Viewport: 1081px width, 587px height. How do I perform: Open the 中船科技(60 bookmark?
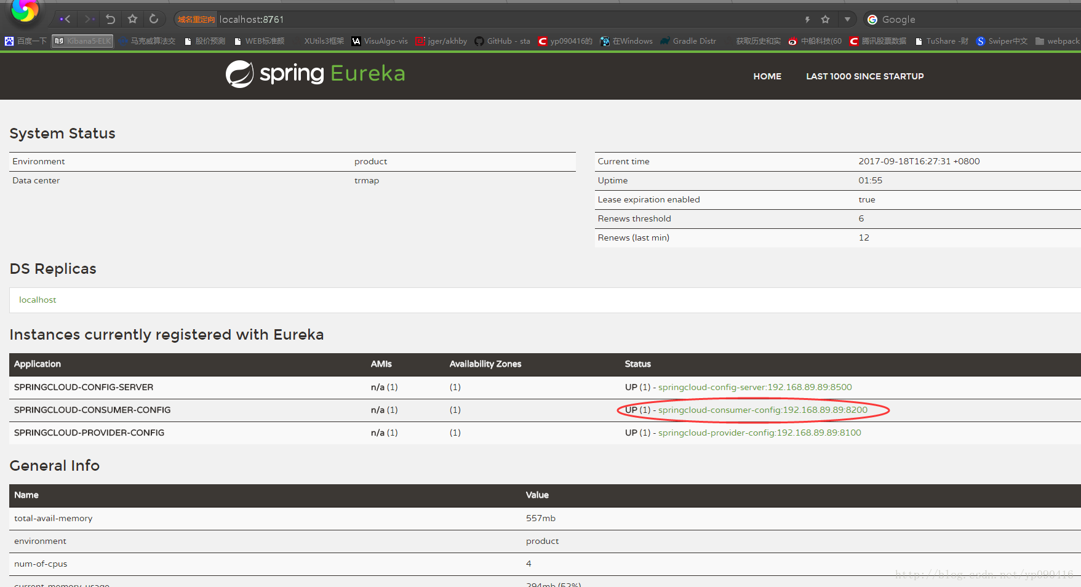pos(815,41)
